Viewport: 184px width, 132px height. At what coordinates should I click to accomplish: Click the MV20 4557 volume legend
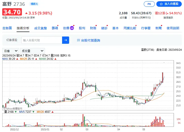45,112
